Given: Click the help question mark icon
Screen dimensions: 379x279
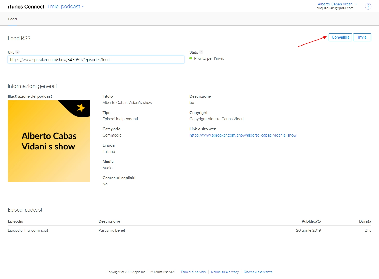Looking at the screenshot, I should click(x=368, y=6).
